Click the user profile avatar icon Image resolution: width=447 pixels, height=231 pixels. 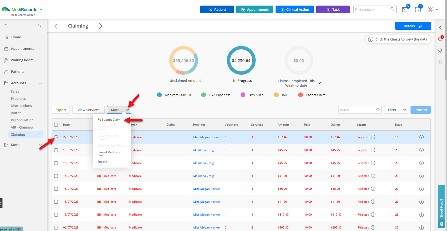pos(430,10)
